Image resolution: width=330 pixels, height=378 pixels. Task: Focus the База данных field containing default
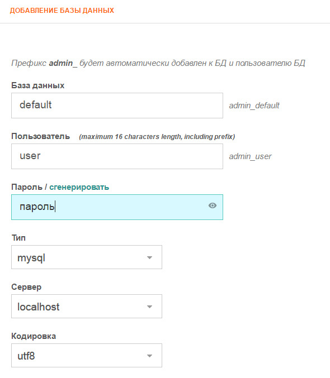[x=117, y=106]
